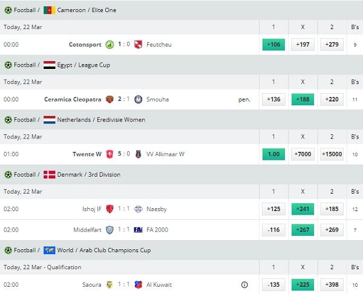Open the Egypt / League Cup link
The image size is (363, 294).
tap(83, 65)
